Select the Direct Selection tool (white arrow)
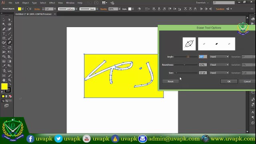256x144 pixels. [10, 20]
